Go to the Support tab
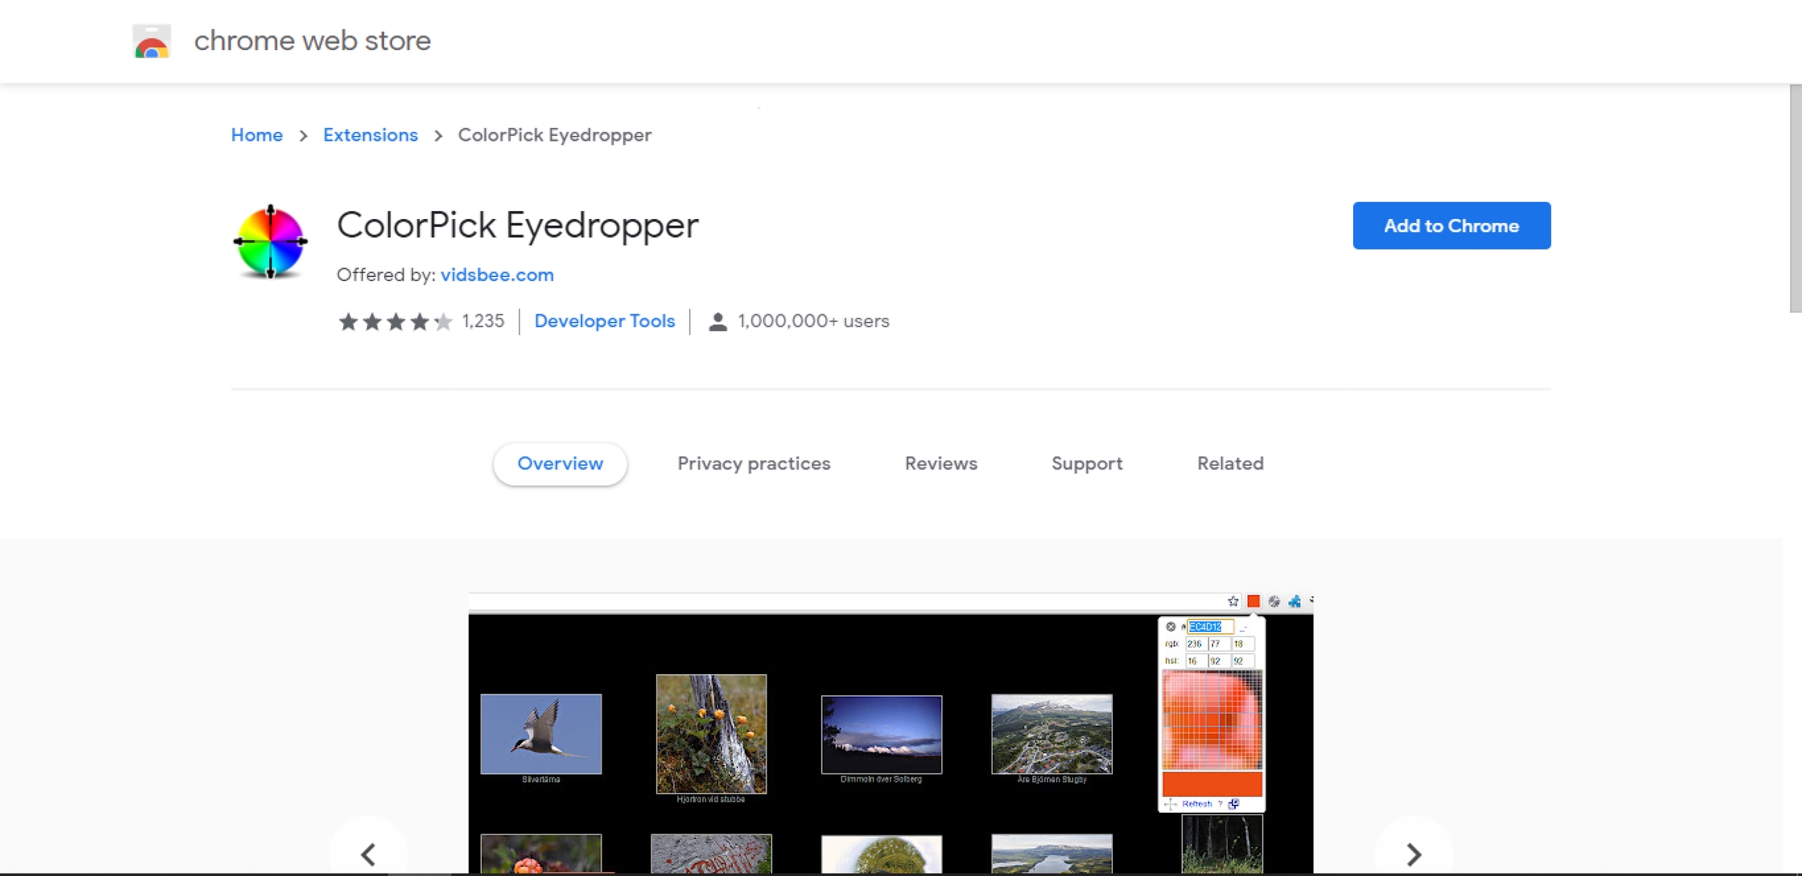The height and width of the screenshot is (876, 1802). 1086,464
